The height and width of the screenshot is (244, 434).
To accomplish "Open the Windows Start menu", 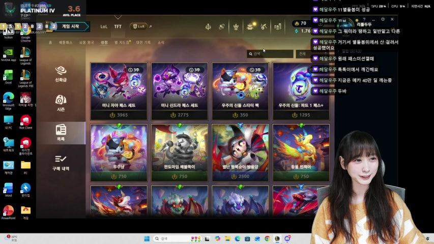I will point(147,238).
